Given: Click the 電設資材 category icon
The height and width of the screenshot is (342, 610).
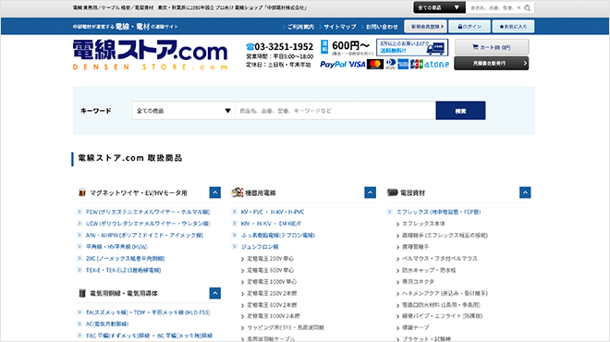Looking at the screenshot, I should click(x=392, y=192).
